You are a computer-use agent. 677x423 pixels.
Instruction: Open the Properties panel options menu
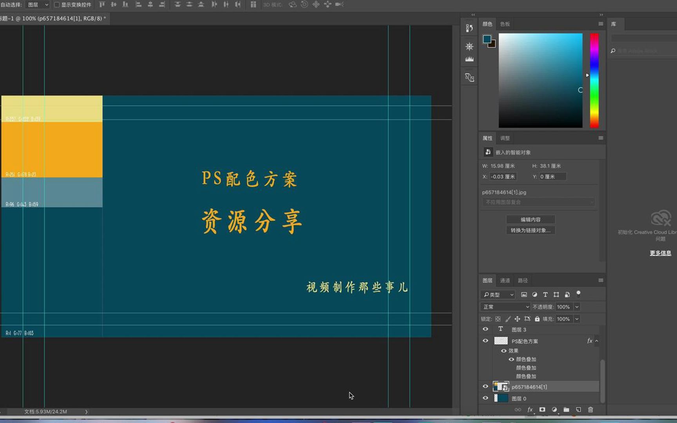601,138
